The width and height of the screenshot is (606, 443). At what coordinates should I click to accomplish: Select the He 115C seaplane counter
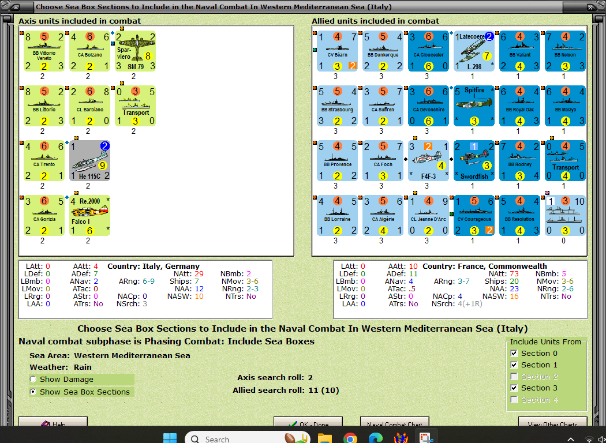pos(89,161)
